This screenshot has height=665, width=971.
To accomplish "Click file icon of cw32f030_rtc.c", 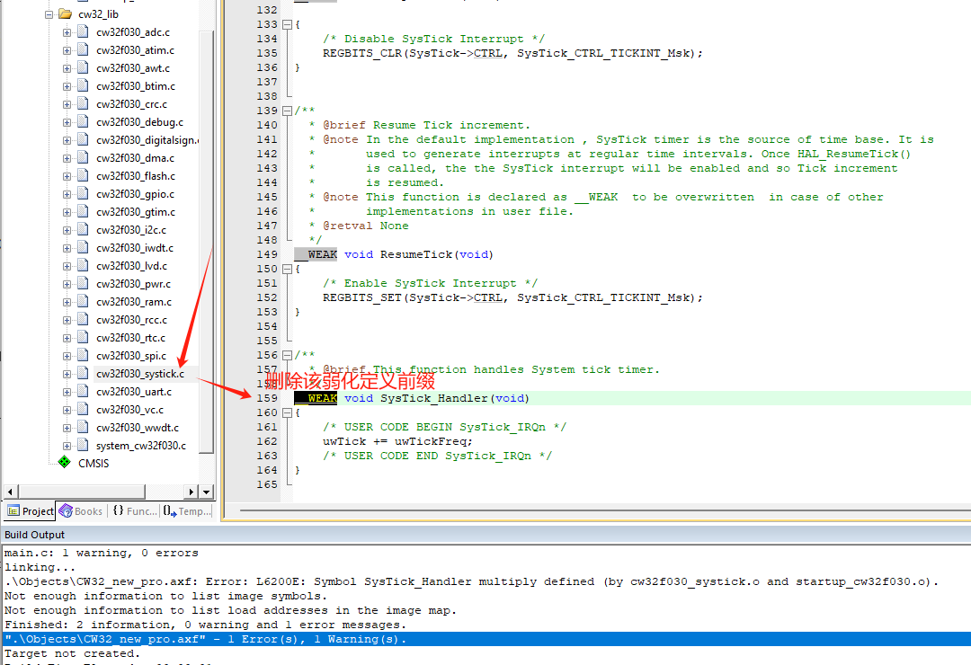I will point(83,337).
